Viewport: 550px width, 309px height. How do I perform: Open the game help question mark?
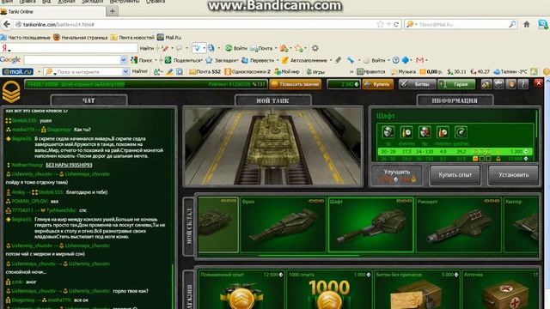tap(523, 84)
